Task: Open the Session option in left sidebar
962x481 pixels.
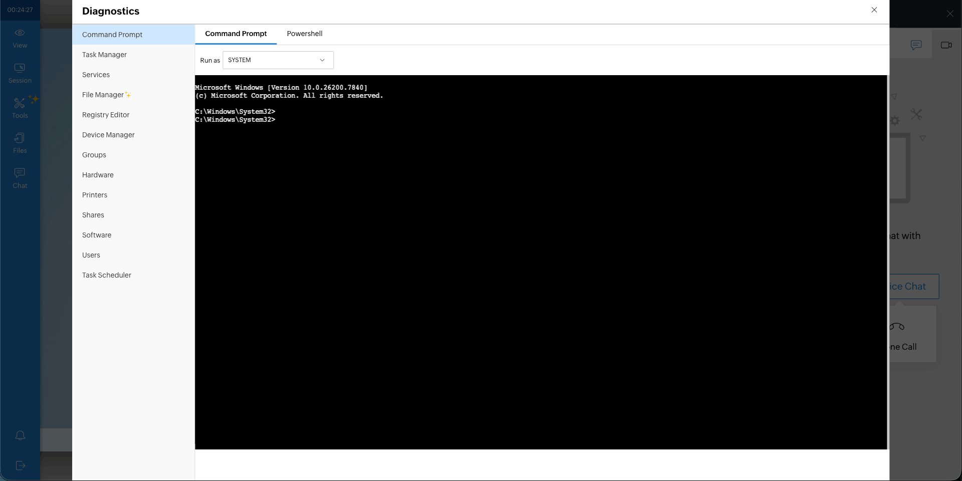Action: (x=20, y=74)
